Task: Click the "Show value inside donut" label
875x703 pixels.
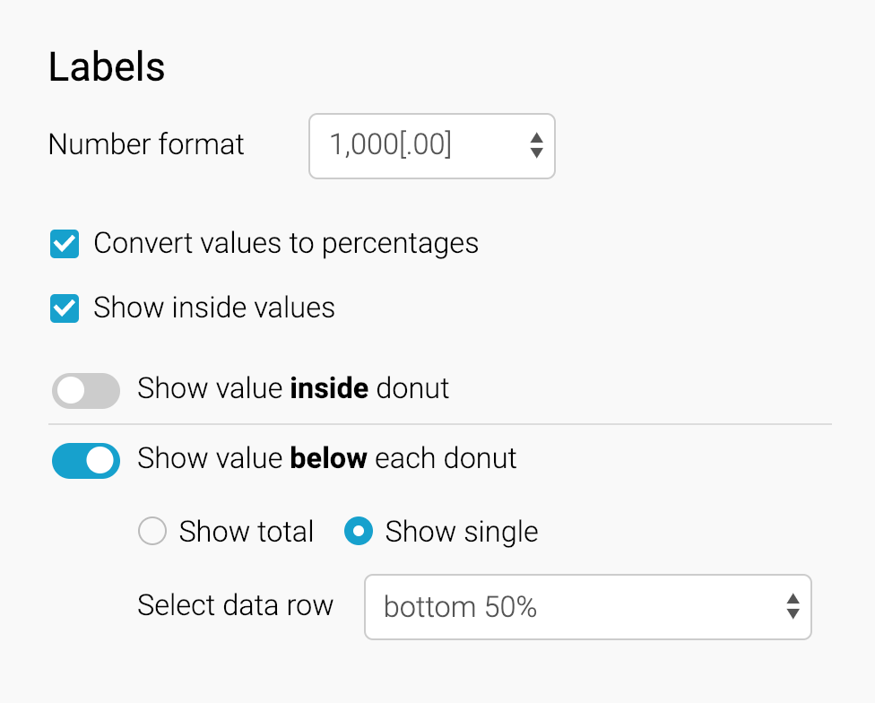Action: coord(293,388)
